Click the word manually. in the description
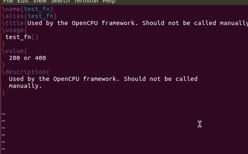 click(25, 86)
